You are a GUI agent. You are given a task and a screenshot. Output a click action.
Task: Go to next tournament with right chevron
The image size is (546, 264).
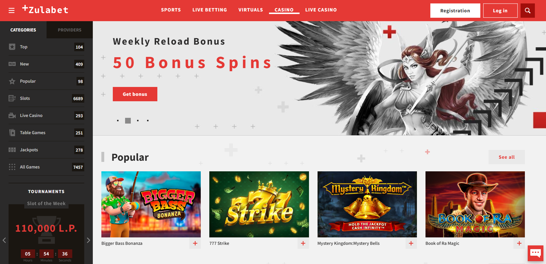point(89,240)
